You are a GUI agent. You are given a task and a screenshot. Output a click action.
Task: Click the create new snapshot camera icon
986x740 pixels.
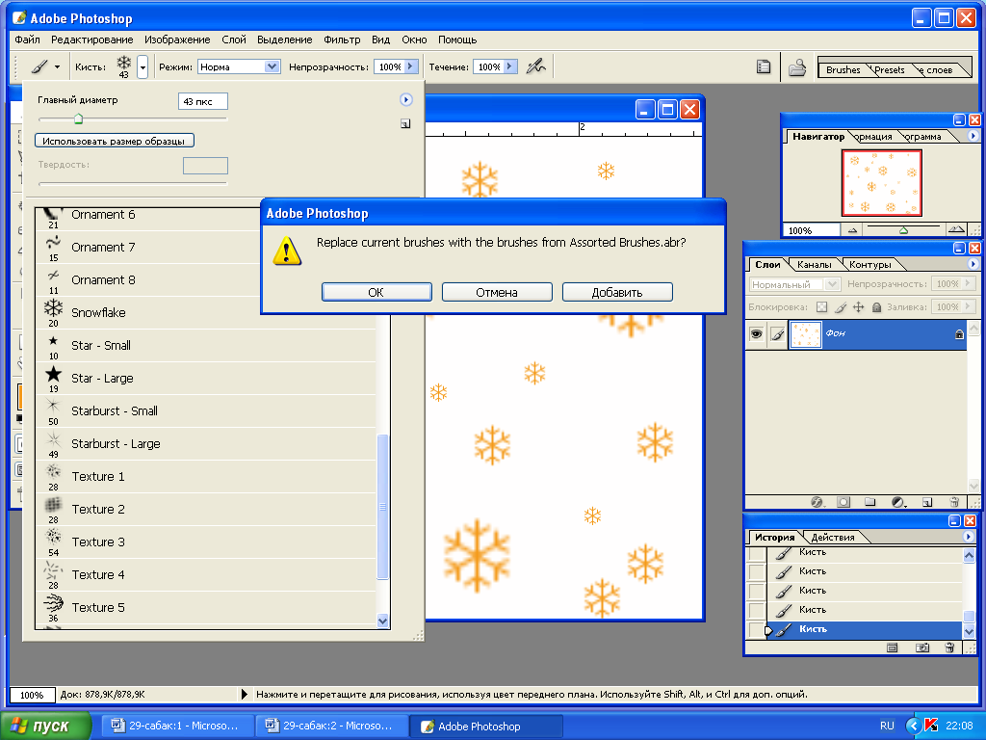coord(922,647)
